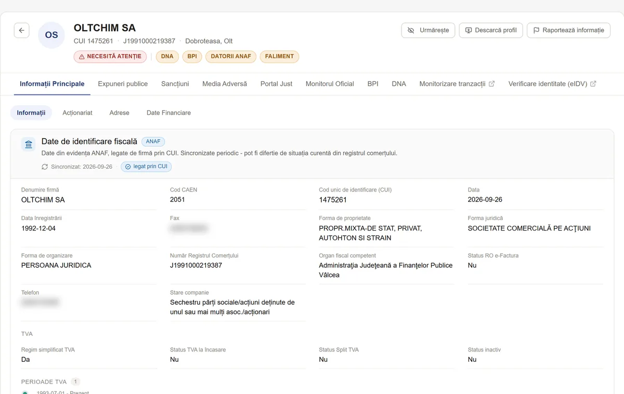Go back using the arrow button
This screenshot has height=394, width=624.
21,31
